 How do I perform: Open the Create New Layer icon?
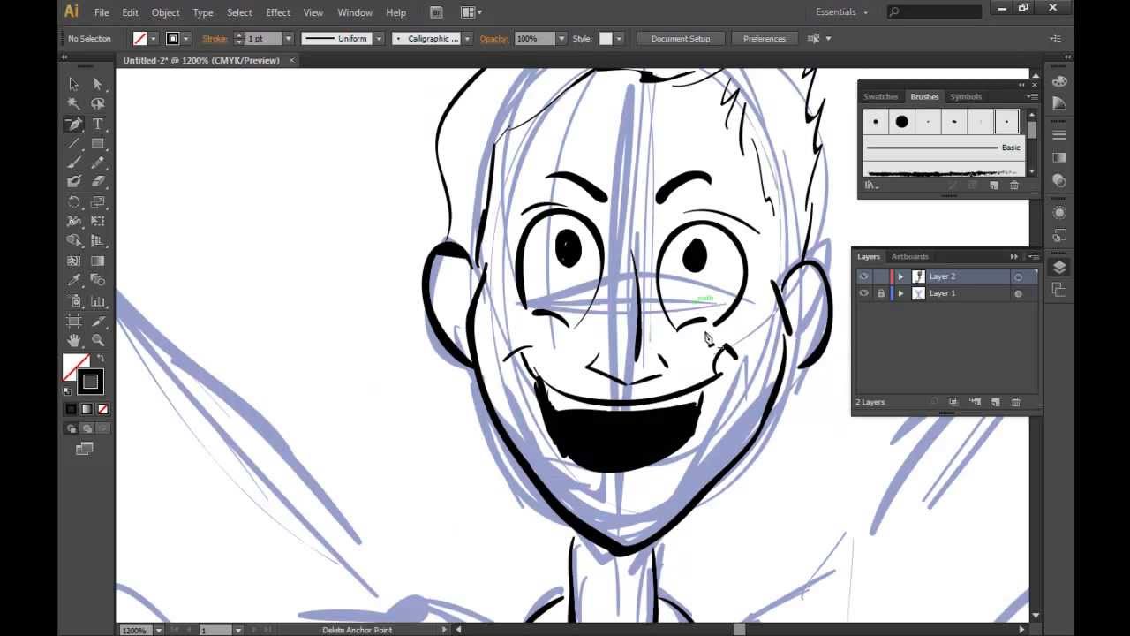(x=995, y=402)
